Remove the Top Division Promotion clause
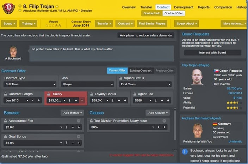The height and width of the screenshot is (164, 248). [164, 121]
